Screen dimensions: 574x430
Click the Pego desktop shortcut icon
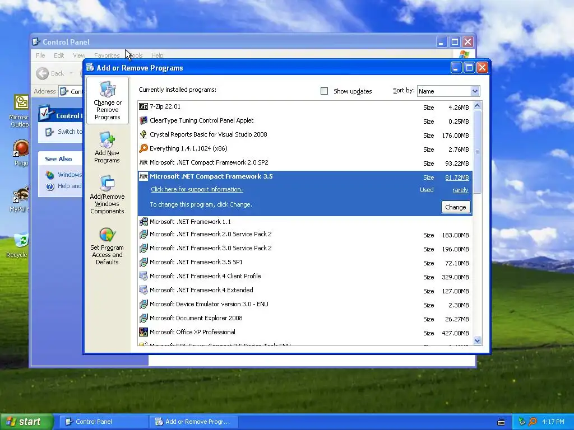point(21,148)
